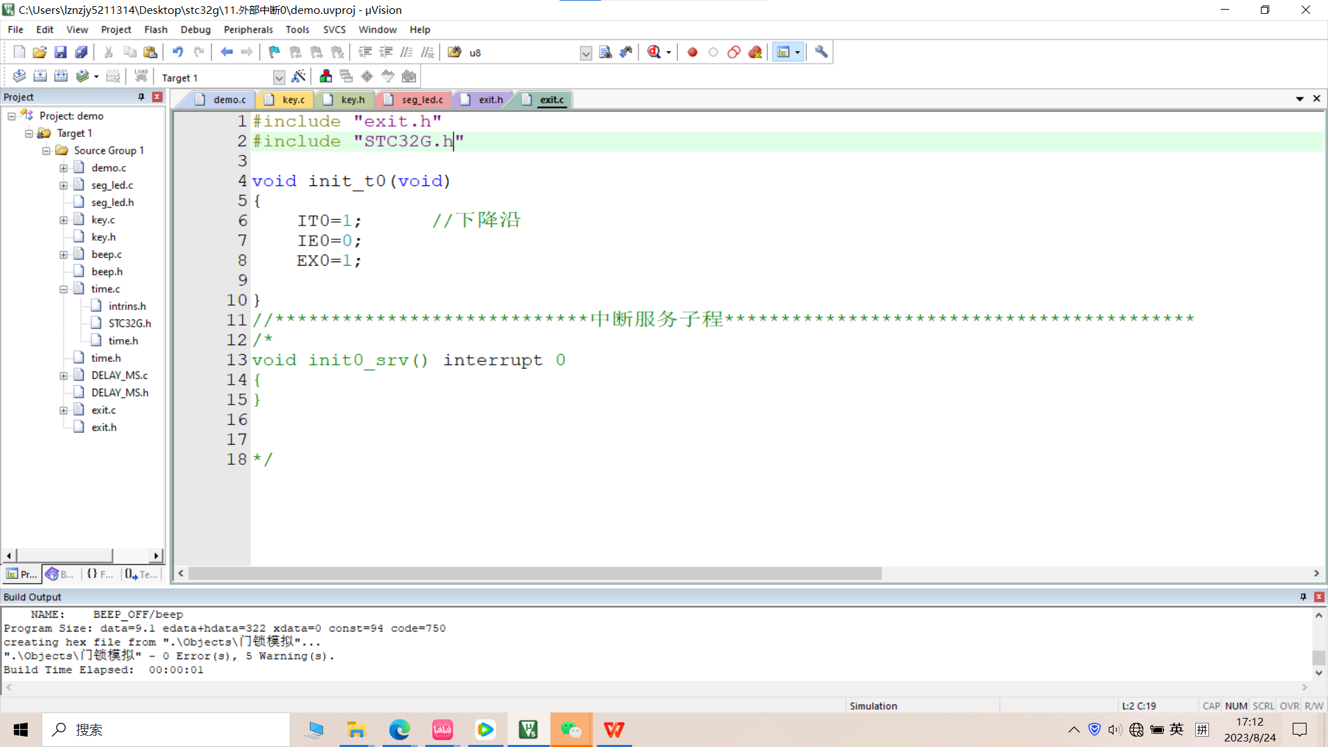Download to flash with LOAD icon
The height and width of the screenshot is (747, 1328).
[x=141, y=76]
